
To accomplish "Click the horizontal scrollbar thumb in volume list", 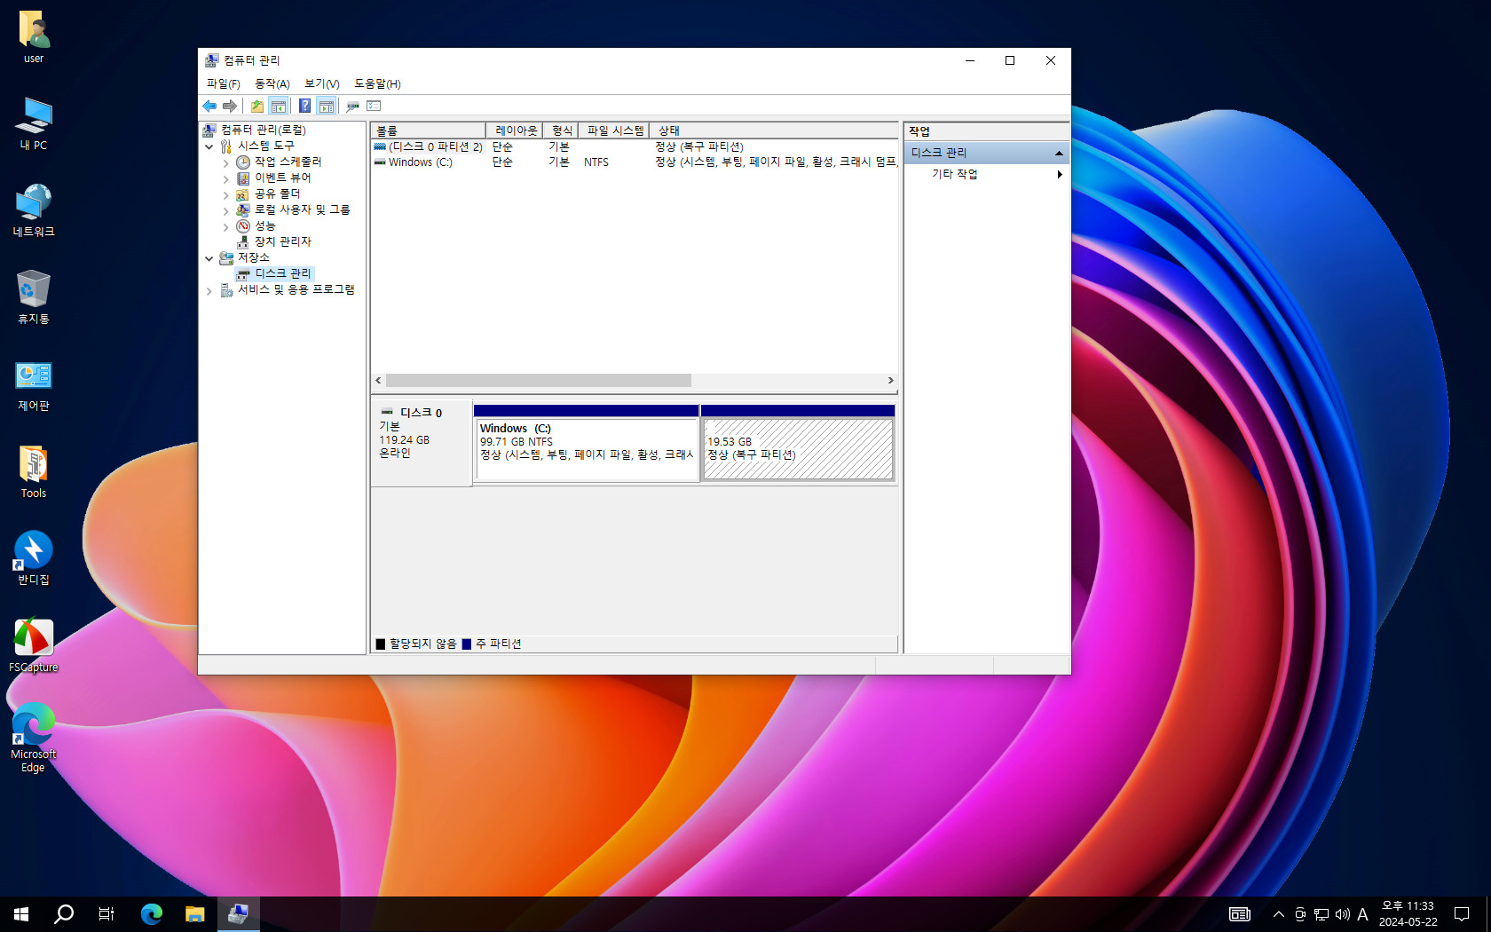I will [538, 380].
